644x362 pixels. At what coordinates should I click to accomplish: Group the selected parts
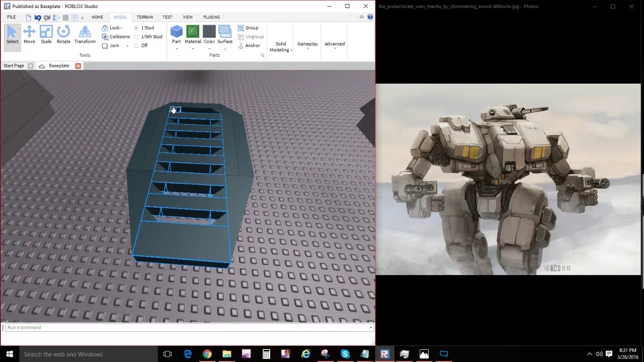tap(248, 28)
